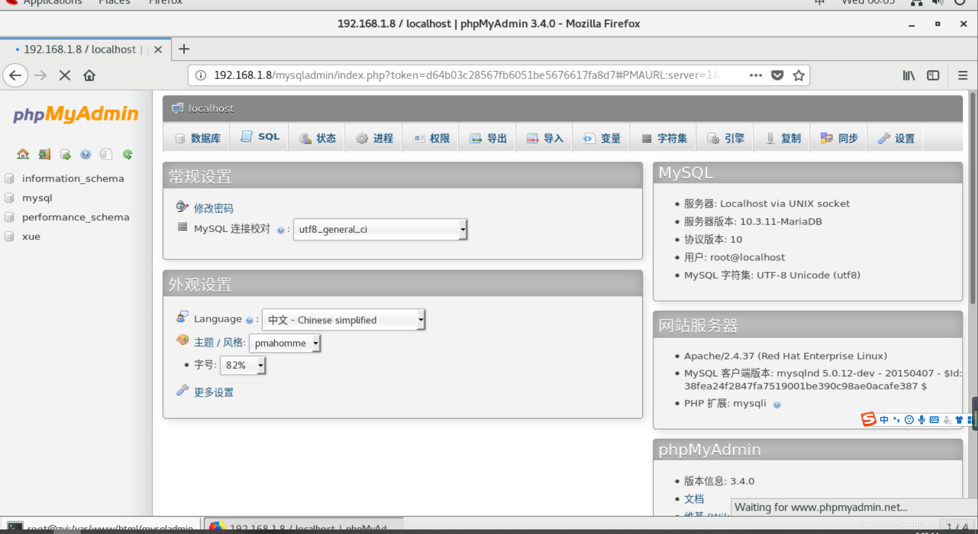Viewport: 978px width, 534px height.
Task: Click localhost server breadcrumb
Action: [211, 108]
